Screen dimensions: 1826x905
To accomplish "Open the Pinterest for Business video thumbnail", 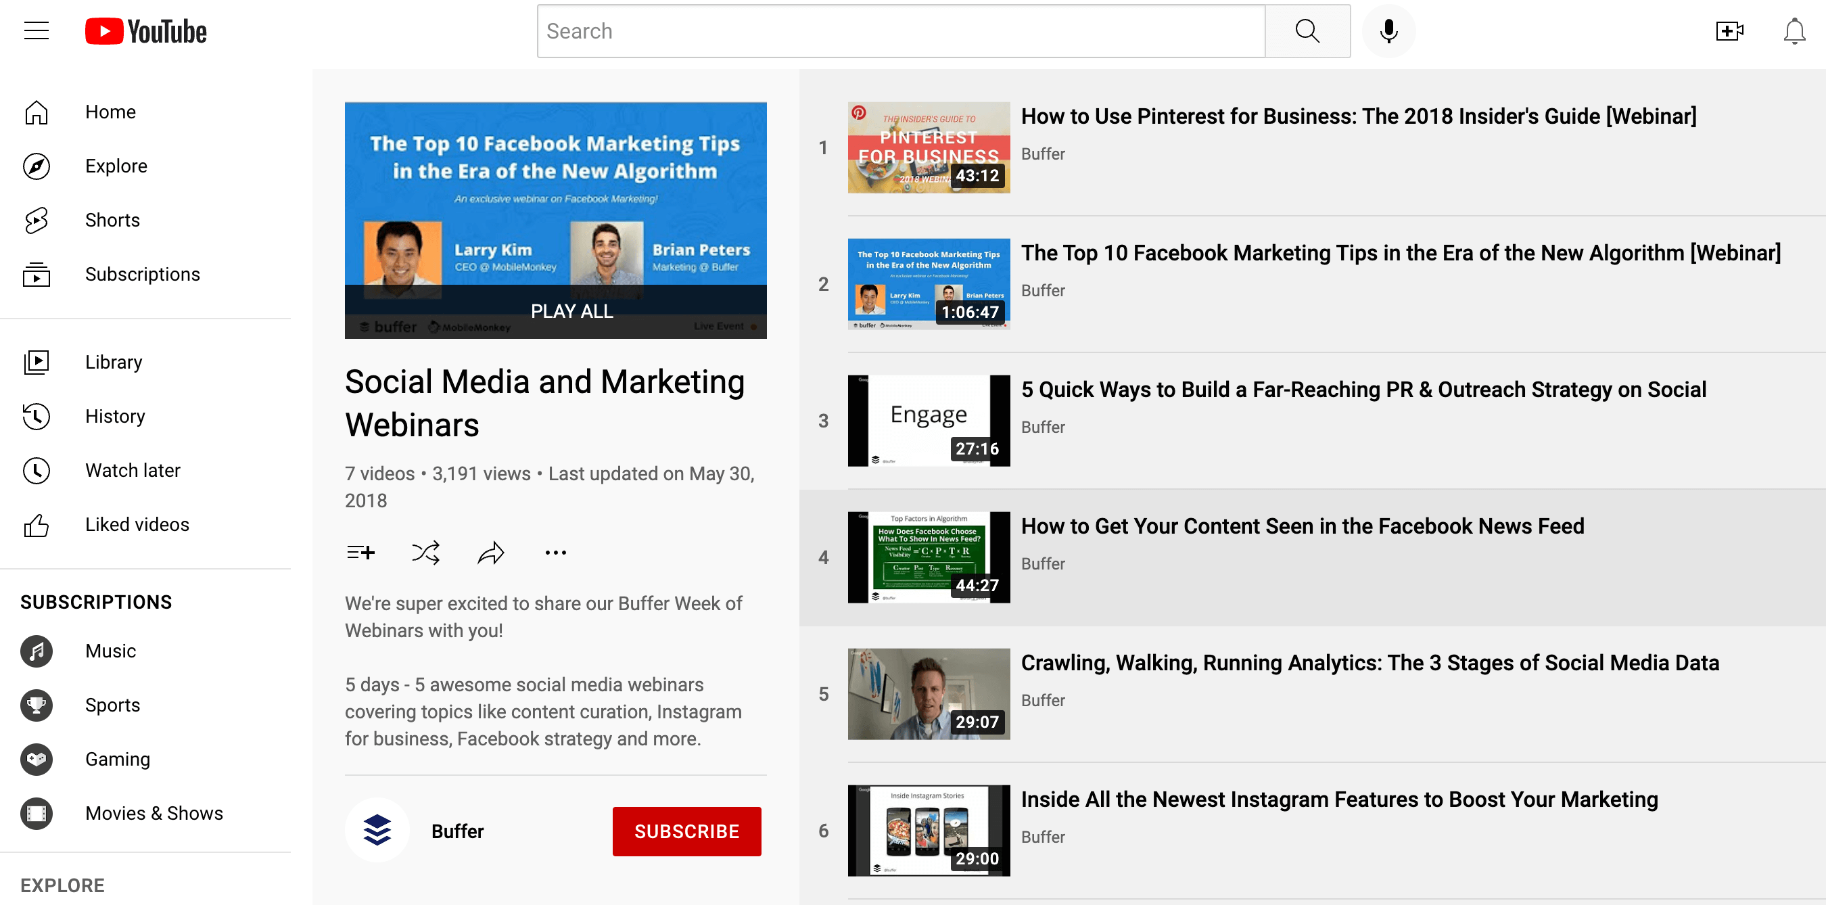I will [929, 147].
